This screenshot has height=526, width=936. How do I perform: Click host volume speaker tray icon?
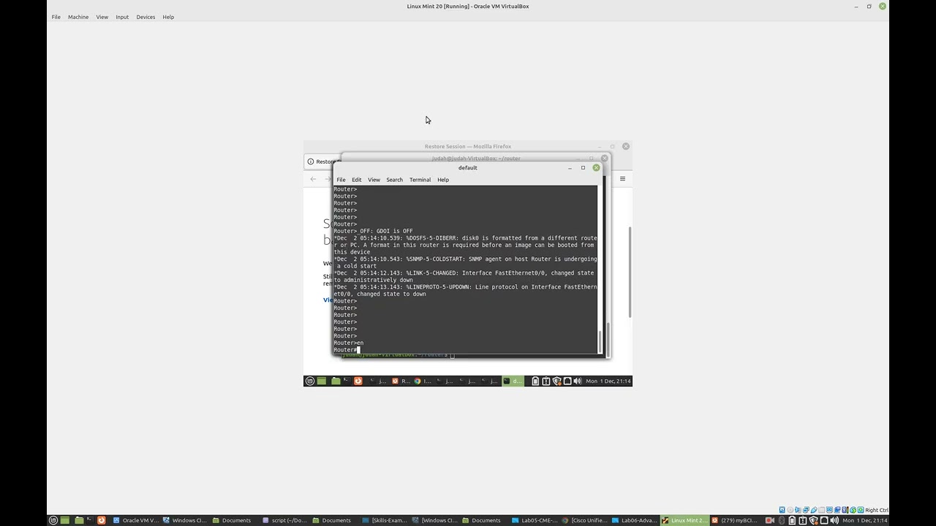click(834, 520)
